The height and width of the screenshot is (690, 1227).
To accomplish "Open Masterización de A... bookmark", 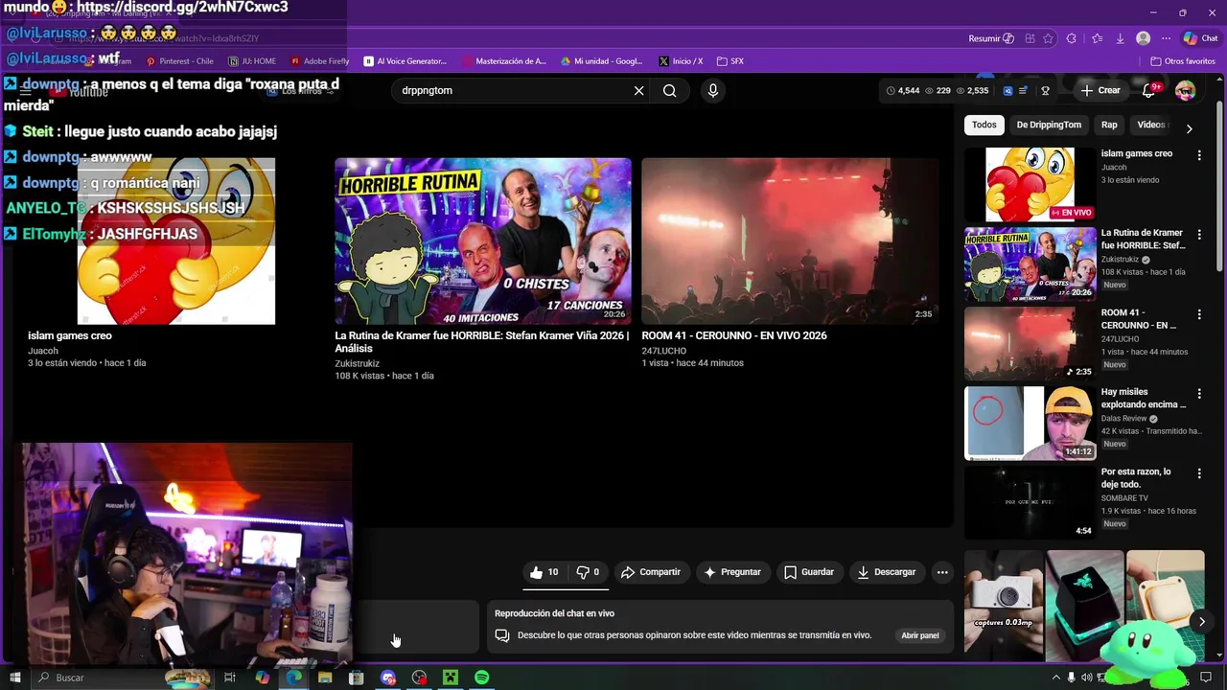I will point(503,61).
